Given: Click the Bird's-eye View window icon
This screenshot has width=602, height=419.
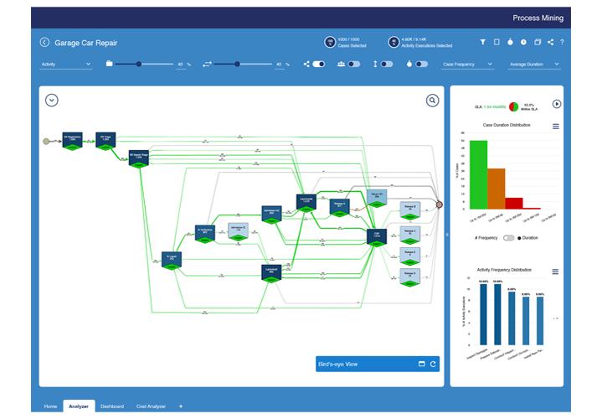Looking at the screenshot, I should click(x=421, y=364).
